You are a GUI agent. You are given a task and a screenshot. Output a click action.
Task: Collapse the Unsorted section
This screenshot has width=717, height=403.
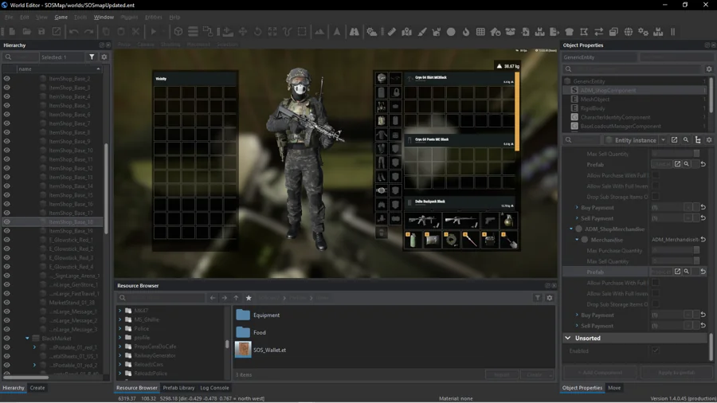click(568, 338)
